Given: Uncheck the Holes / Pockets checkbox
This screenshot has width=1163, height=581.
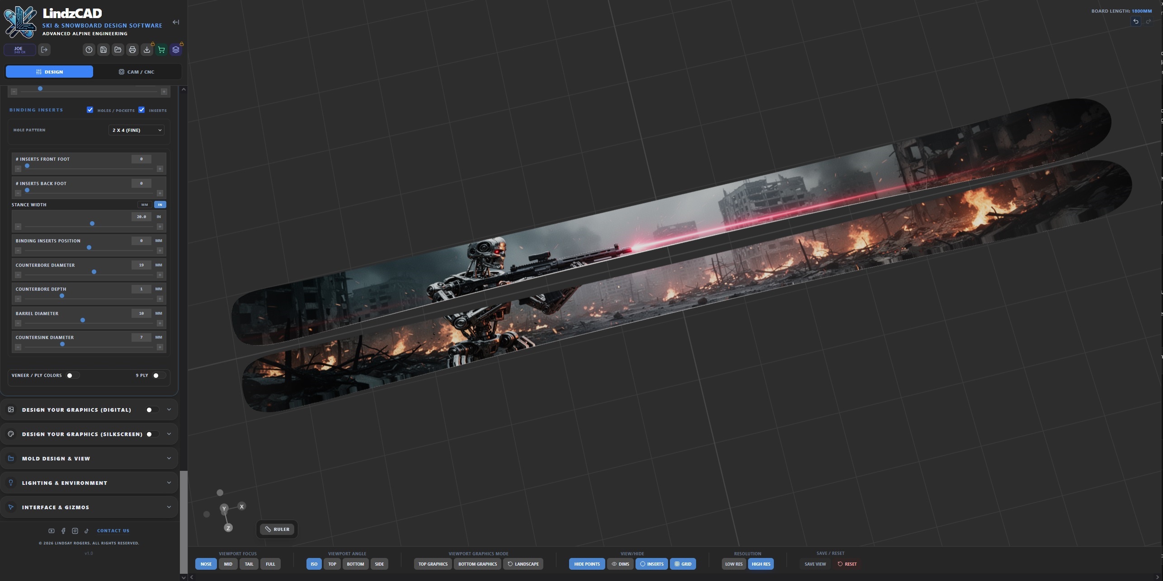Looking at the screenshot, I should 90,110.
